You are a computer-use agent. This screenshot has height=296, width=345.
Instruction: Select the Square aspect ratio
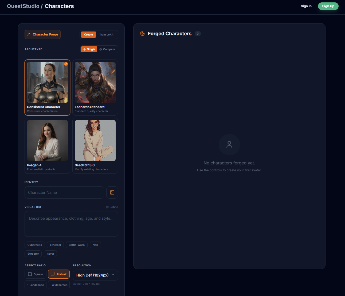[x=35, y=274]
